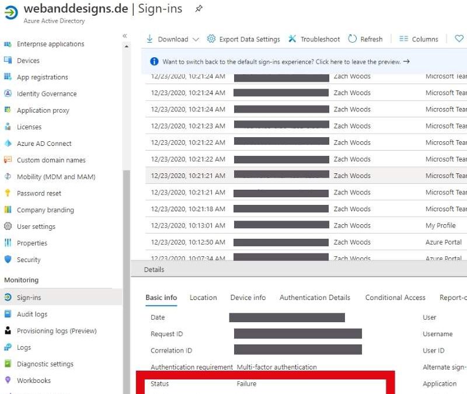Click the Workbooks lightbulb icon
This screenshot has height=394, width=467.
click(8, 380)
